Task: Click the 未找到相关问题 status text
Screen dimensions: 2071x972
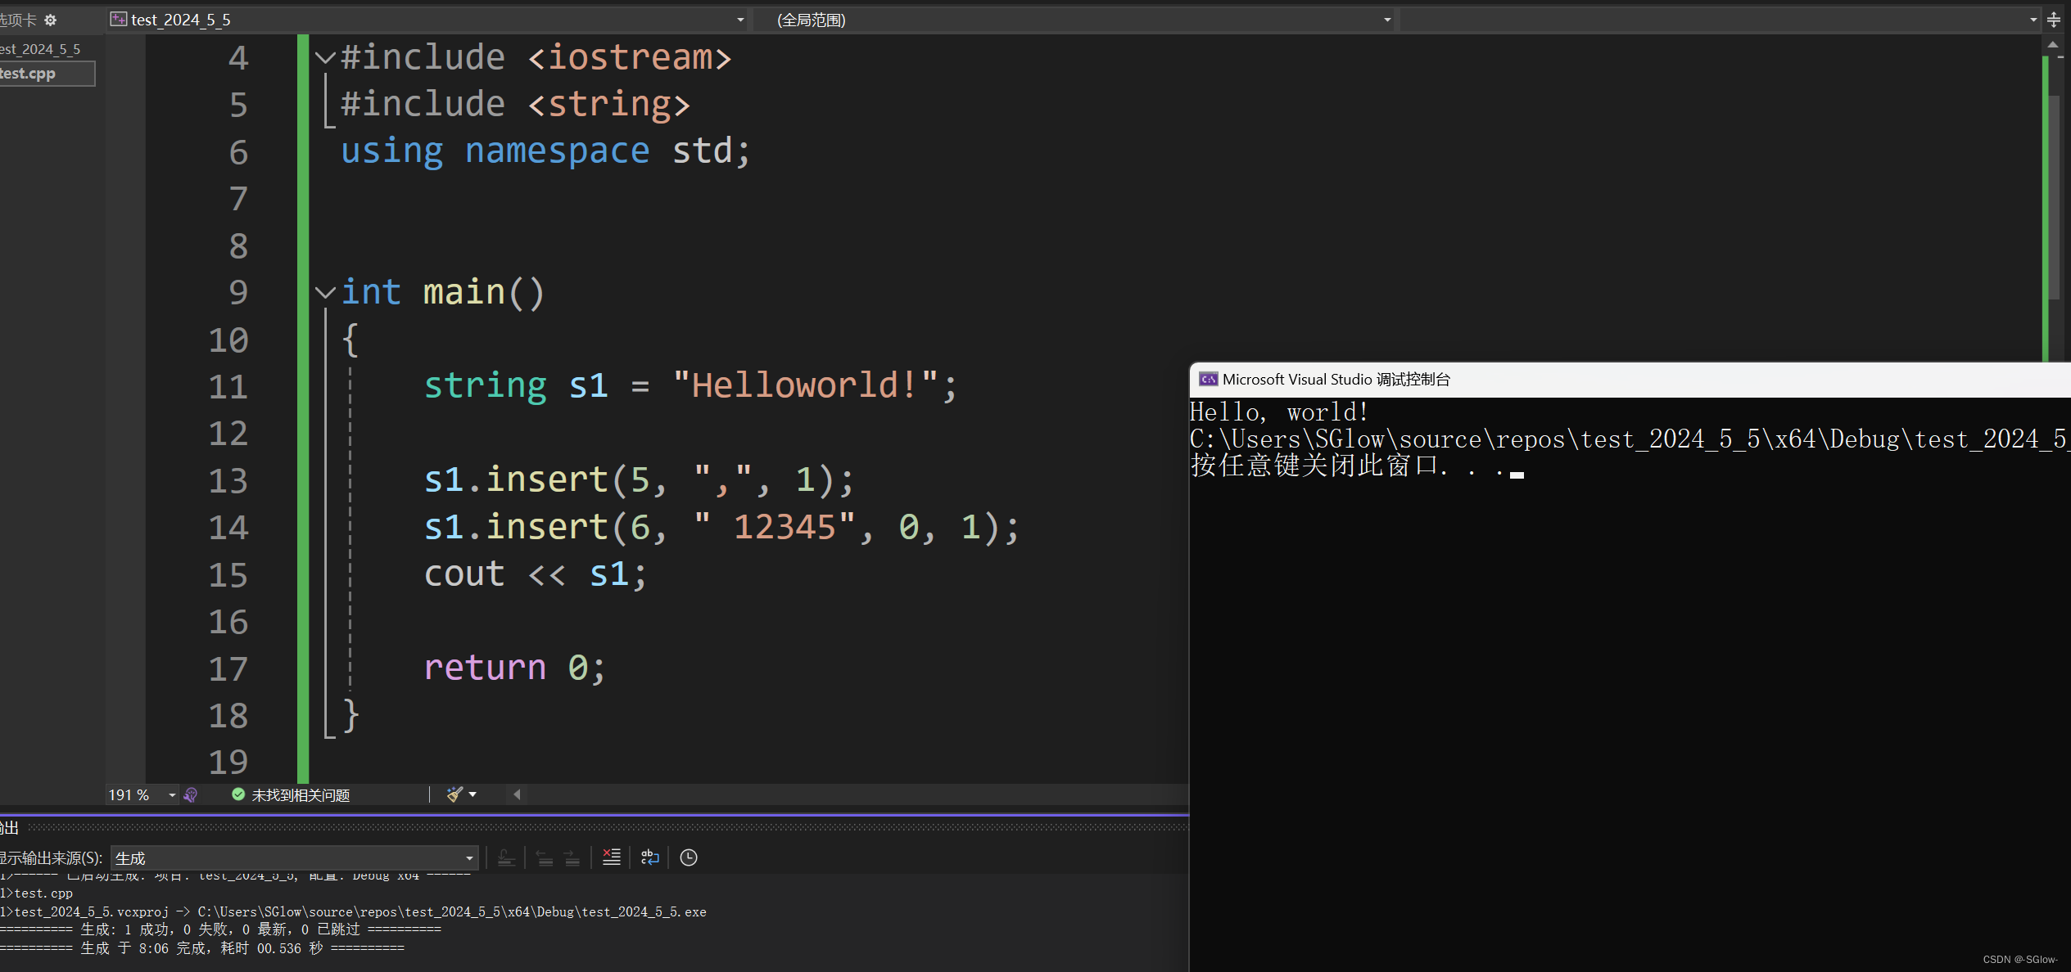Action: coord(301,794)
